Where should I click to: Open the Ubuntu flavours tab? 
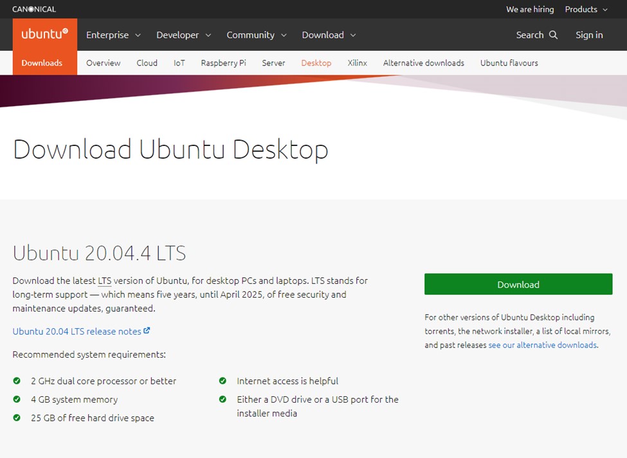509,63
